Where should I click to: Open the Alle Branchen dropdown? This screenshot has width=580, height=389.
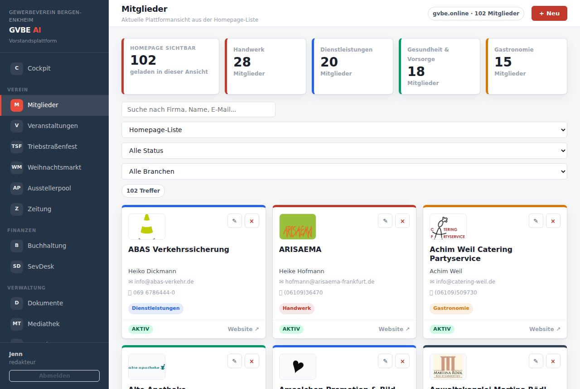(x=344, y=171)
